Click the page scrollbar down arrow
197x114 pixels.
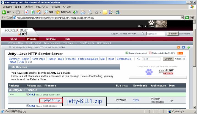click(x=194, y=107)
